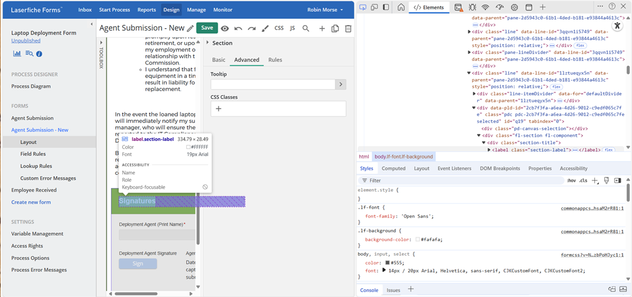
Task: Click into the Tooltip text field
Action: click(x=273, y=84)
